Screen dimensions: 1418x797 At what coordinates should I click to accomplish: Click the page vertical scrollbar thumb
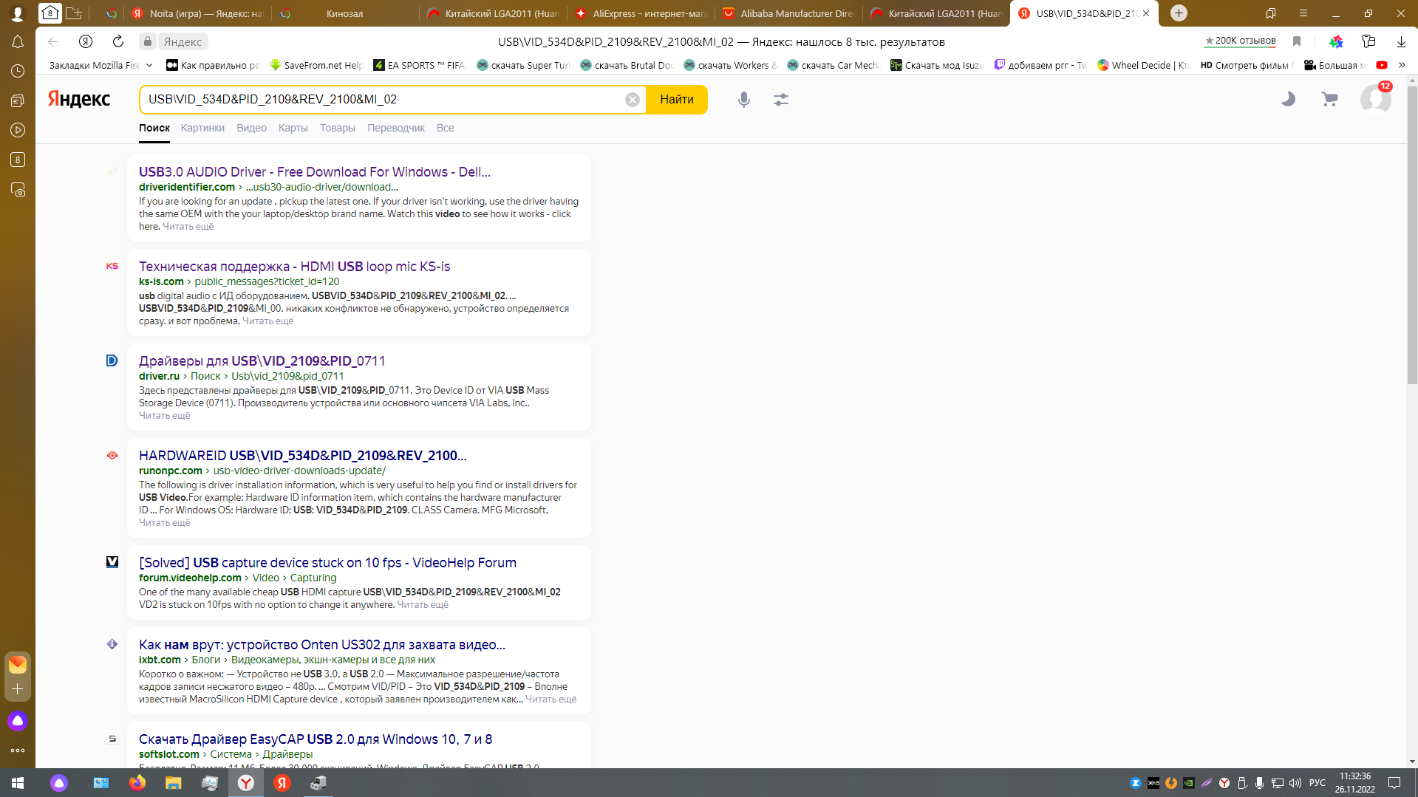pyautogui.click(x=1412, y=235)
